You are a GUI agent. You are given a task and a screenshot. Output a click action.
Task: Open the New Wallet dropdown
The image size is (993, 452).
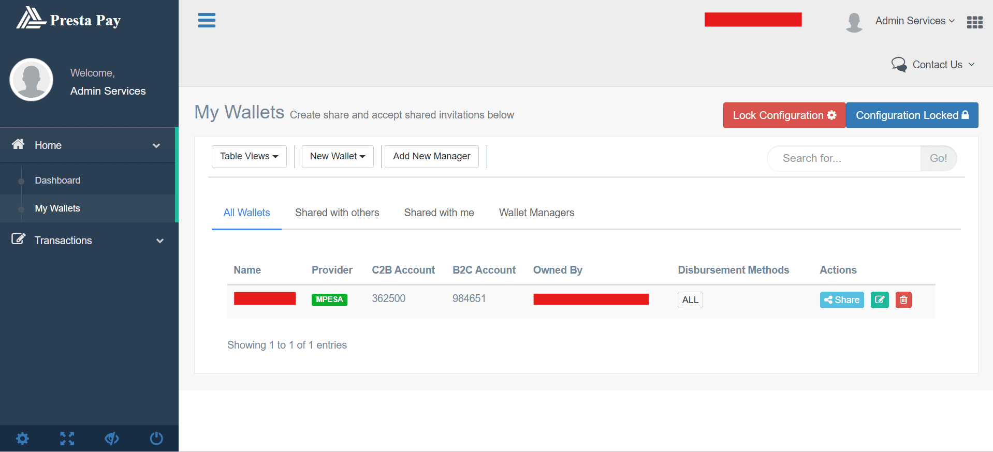point(338,157)
